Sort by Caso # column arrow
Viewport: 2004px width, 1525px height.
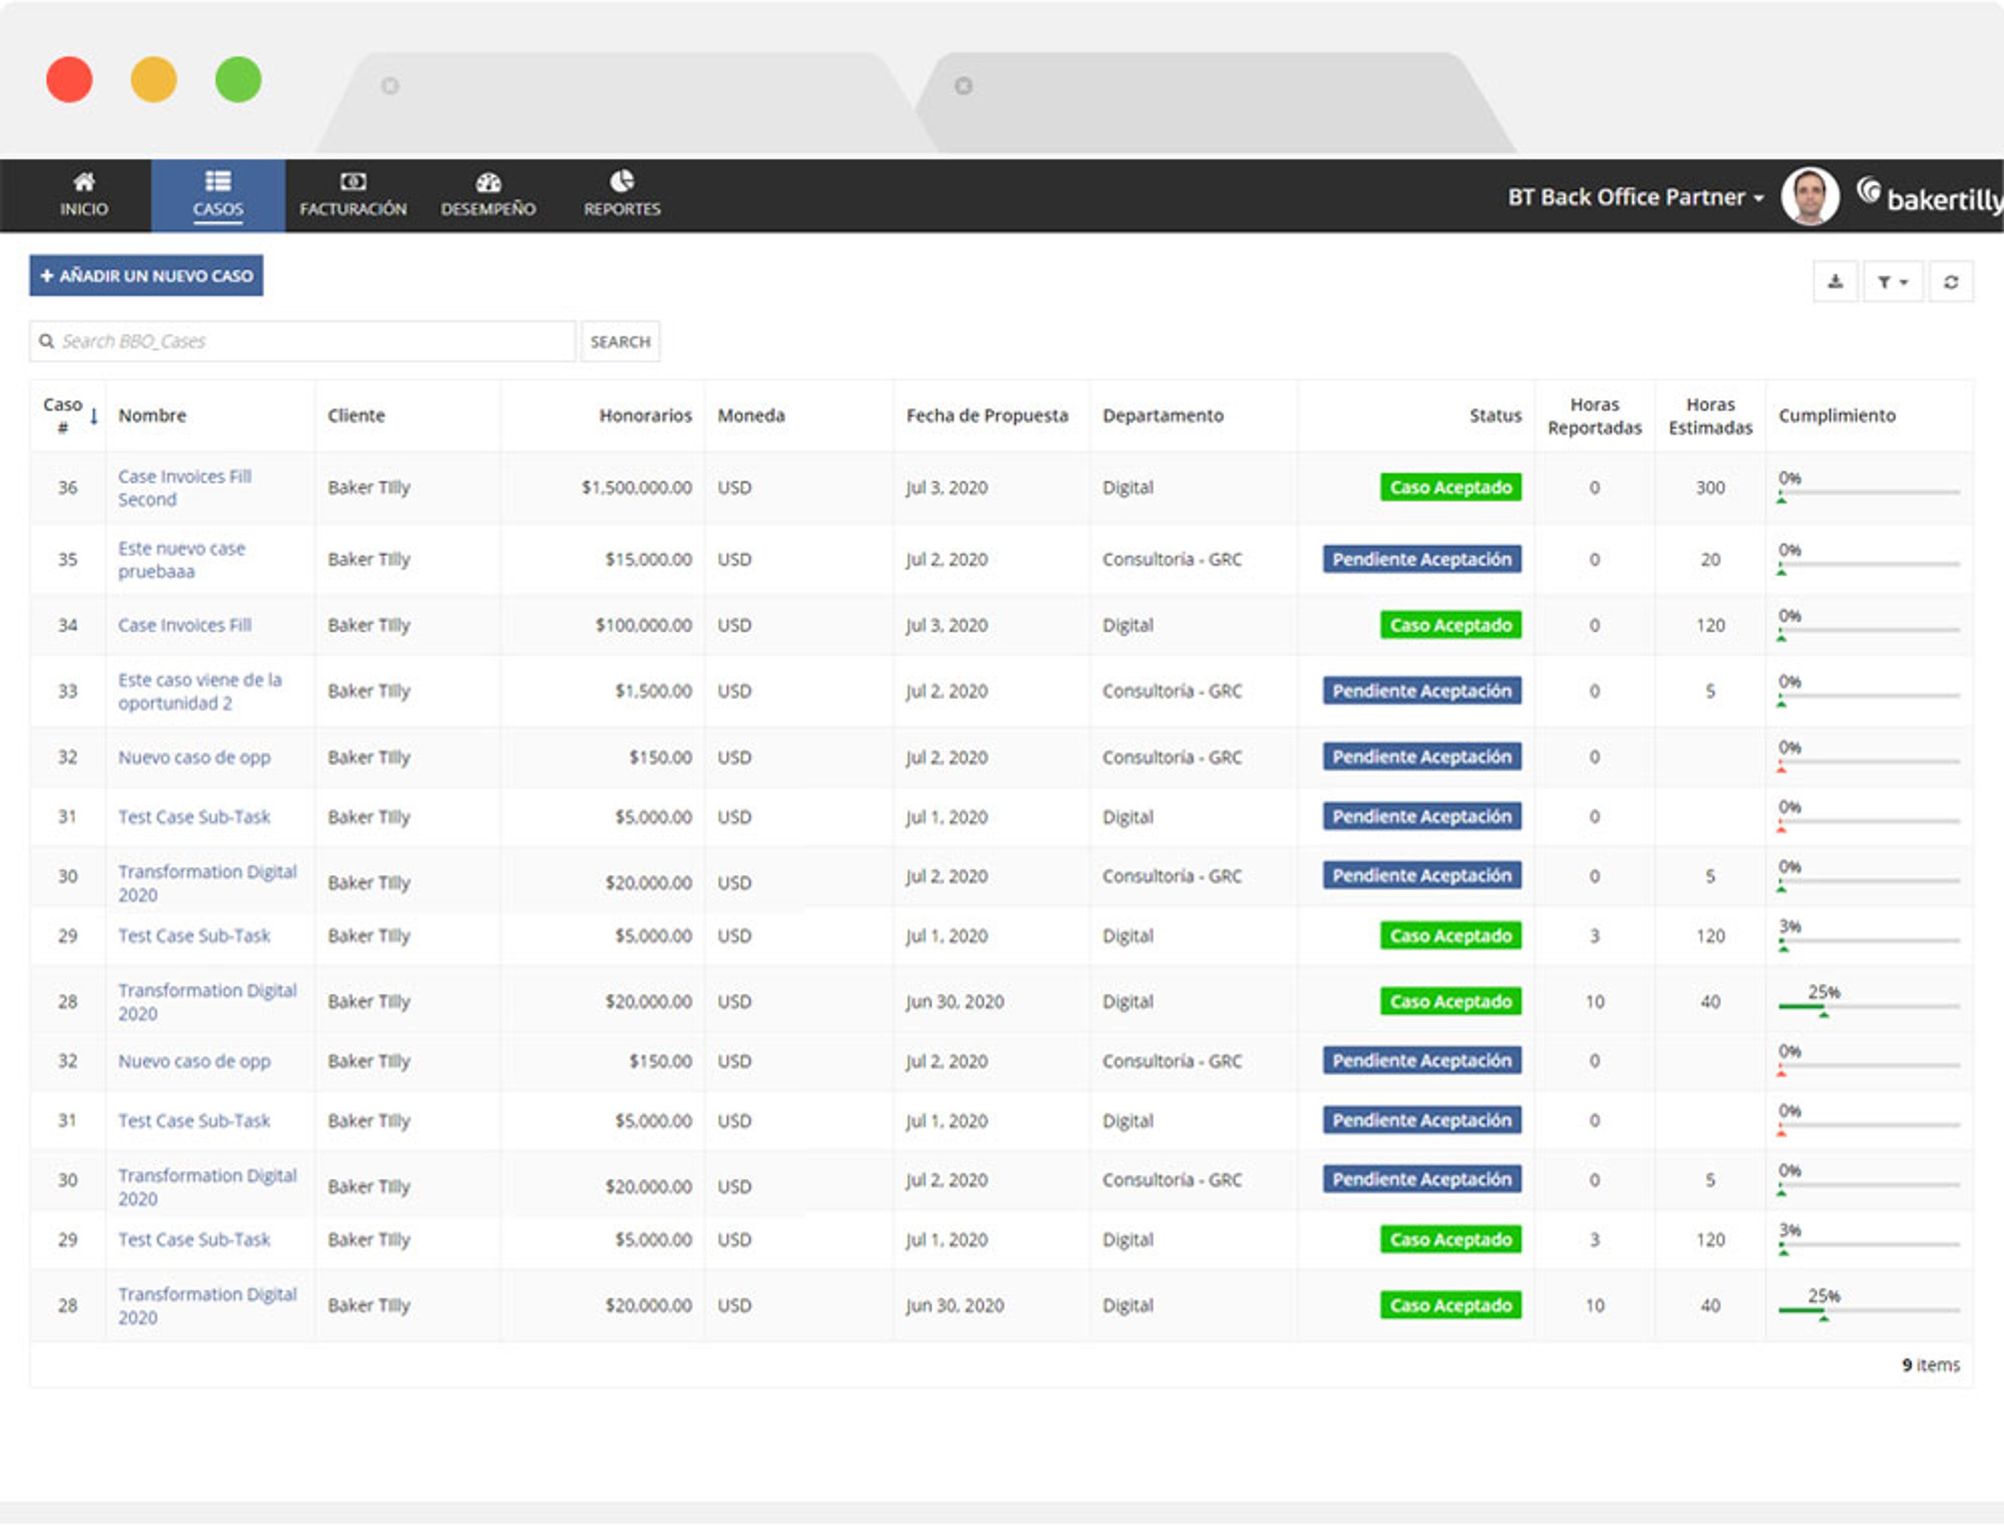(93, 416)
